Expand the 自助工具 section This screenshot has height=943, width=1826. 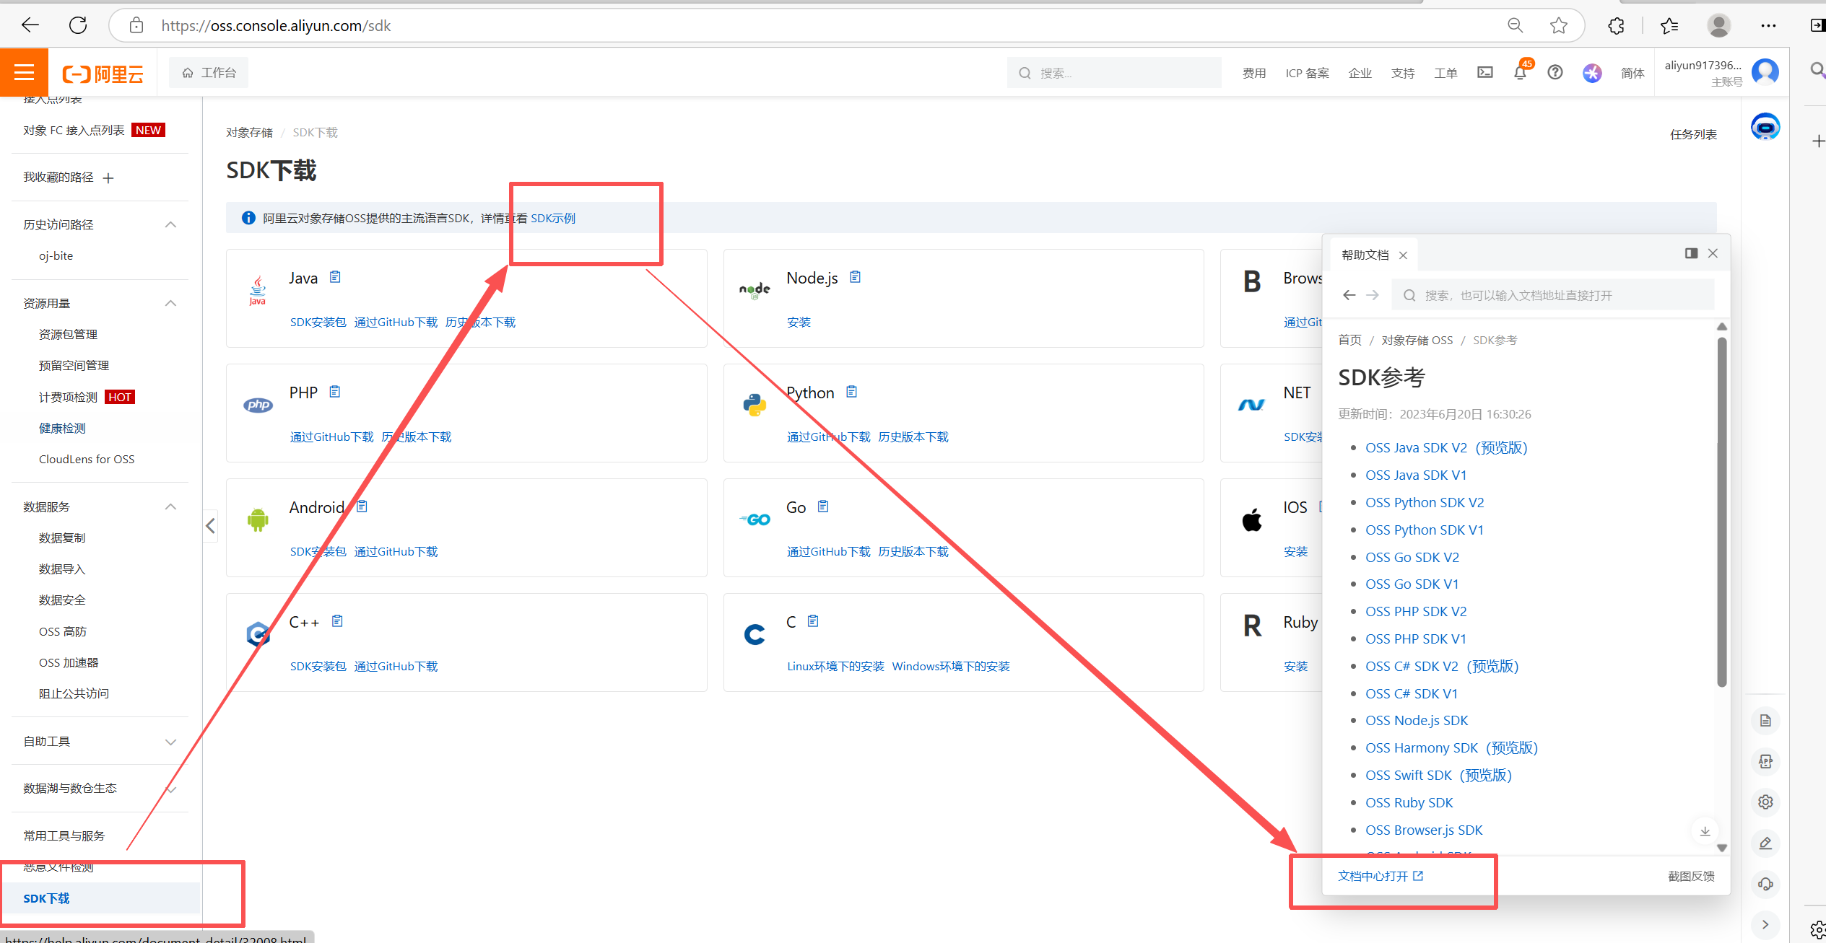coord(170,742)
